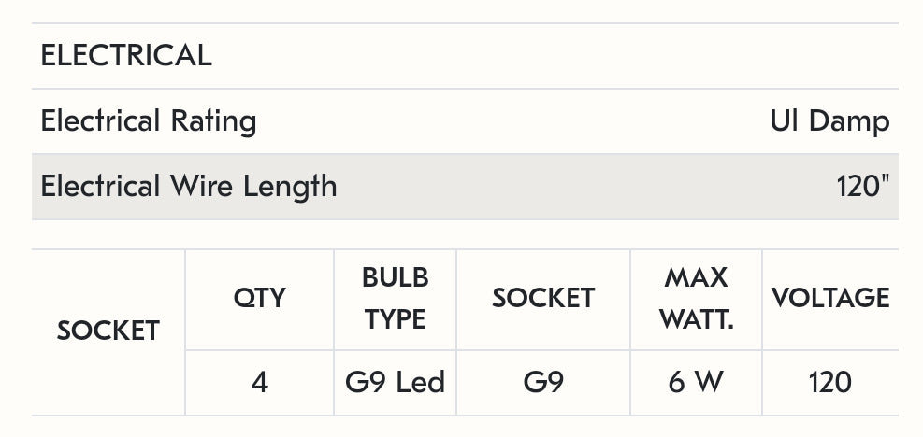
Task: Click the quantity value 4
Action: (x=260, y=381)
